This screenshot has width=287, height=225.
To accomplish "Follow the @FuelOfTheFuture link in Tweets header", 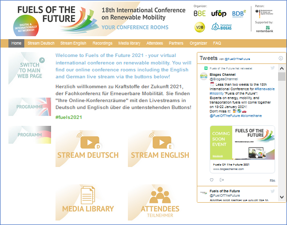I will [237, 59].
